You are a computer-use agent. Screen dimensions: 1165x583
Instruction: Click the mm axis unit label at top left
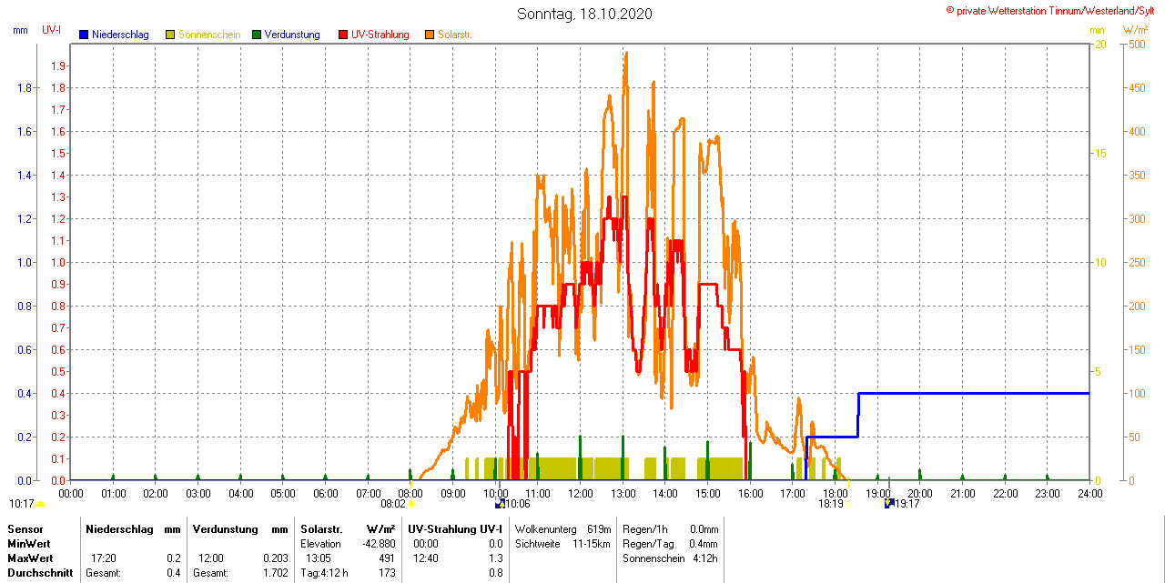[x=20, y=30]
